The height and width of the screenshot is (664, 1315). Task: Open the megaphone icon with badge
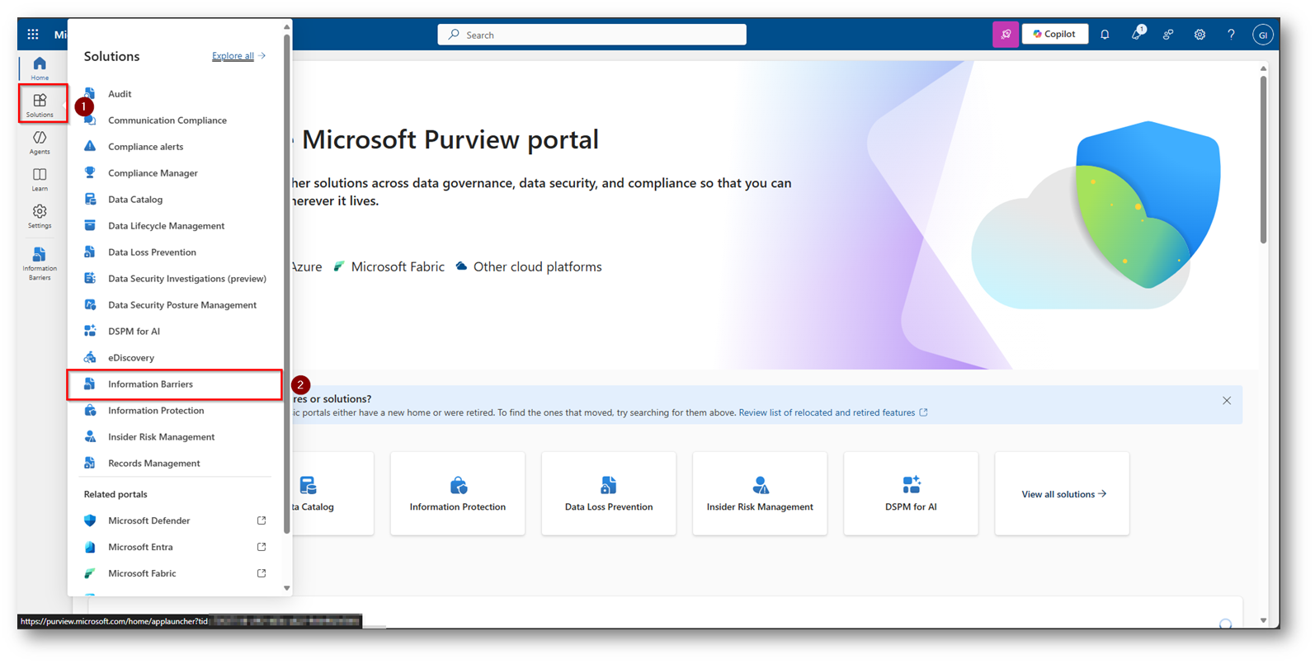point(1137,35)
